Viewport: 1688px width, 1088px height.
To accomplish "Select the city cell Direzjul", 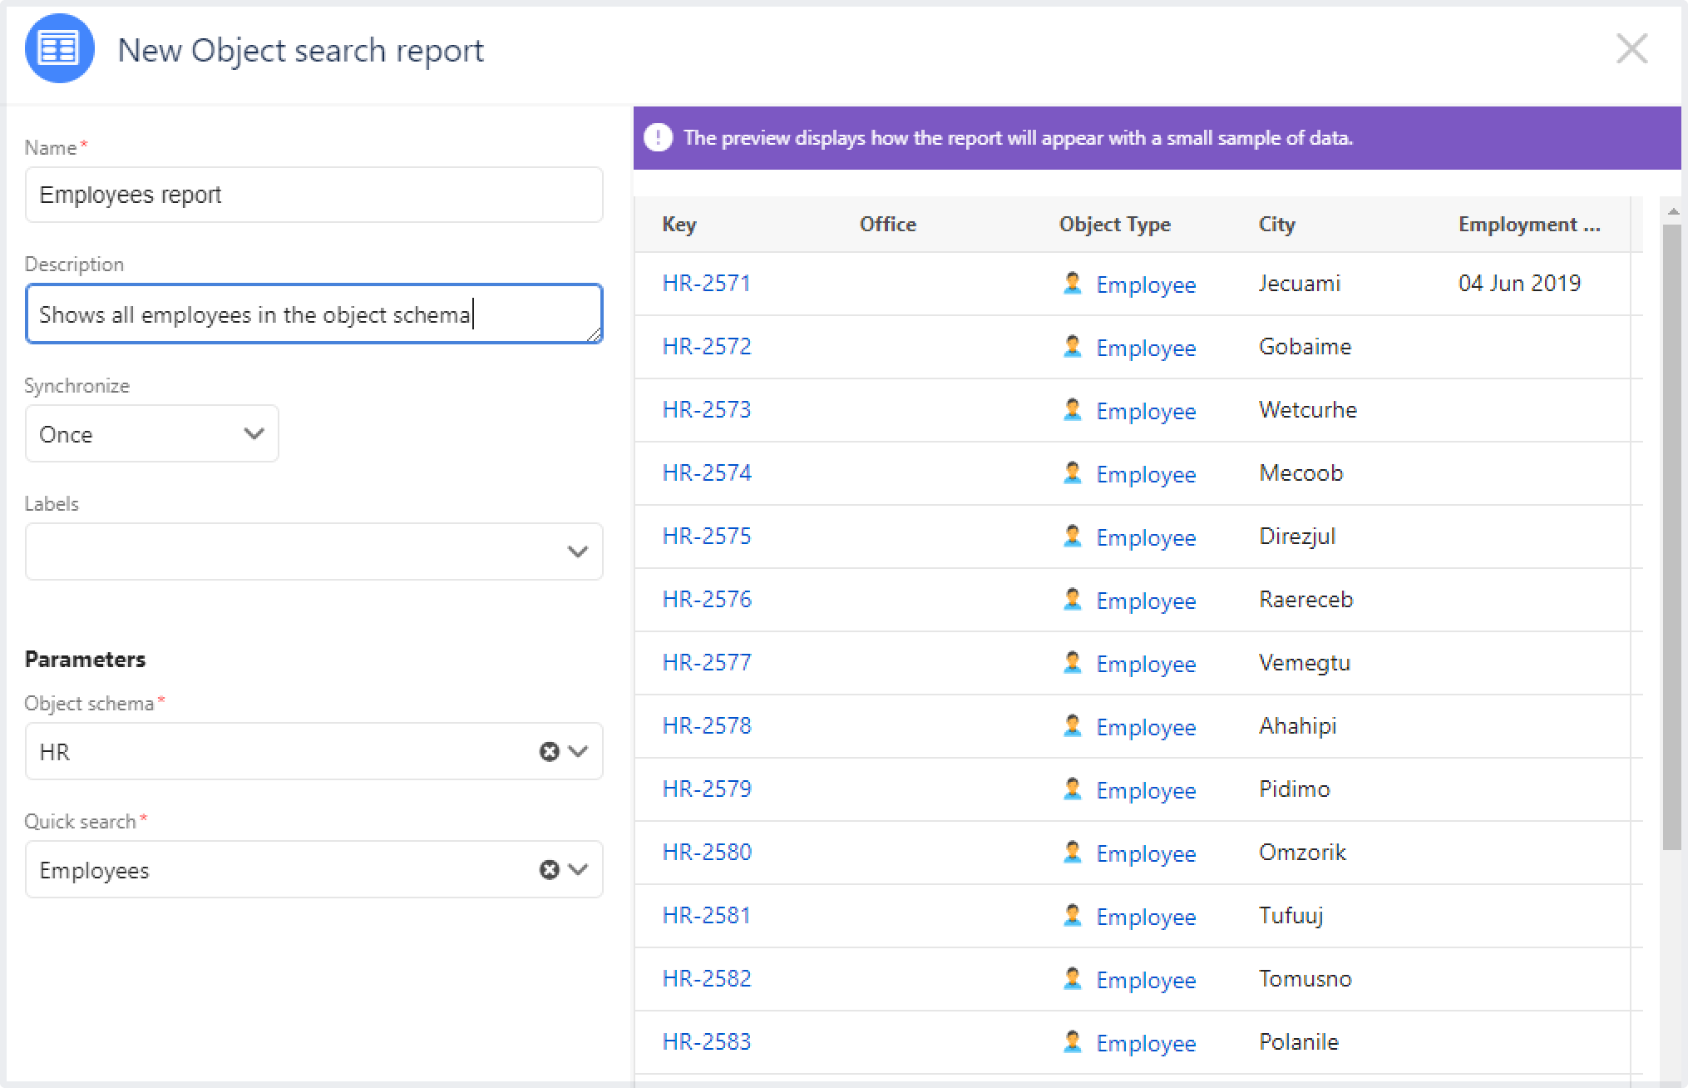I will pyautogui.click(x=1297, y=537).
